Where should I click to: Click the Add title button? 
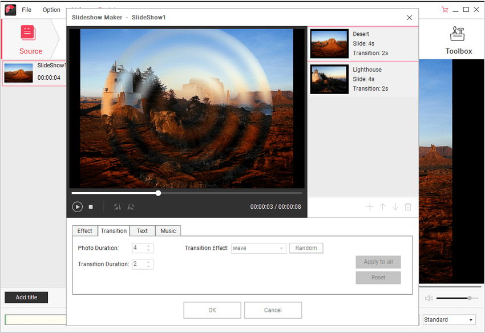point(26,298)
